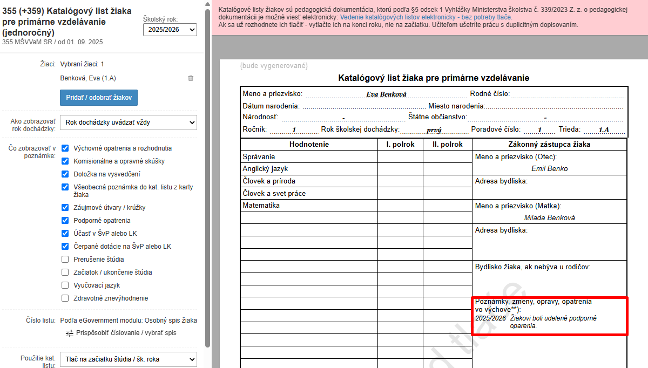
Task: Click the scroll-up arrow of left panel
Action: click(x=208, y=4)
